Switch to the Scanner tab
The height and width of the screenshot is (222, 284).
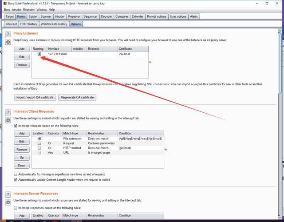click(x=46, y=16)
